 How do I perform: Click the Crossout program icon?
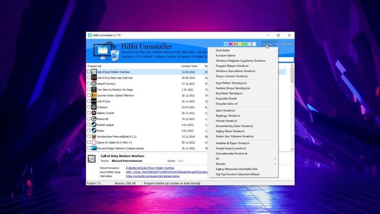pyautogui.click(x=94, y=107)
